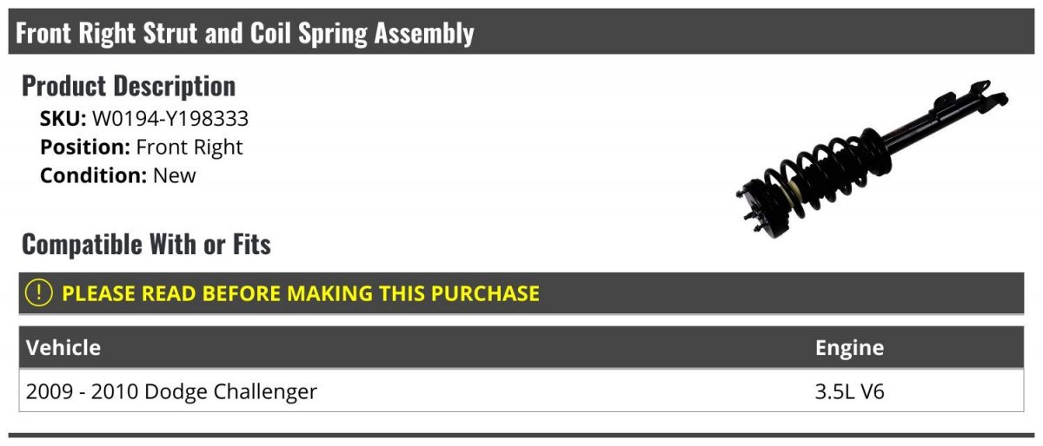Click the 3.5L V6 engine cell

coord(849,392)
